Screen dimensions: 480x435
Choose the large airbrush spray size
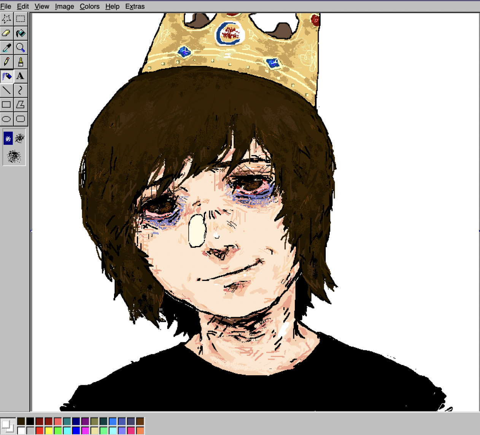point(14,156)
